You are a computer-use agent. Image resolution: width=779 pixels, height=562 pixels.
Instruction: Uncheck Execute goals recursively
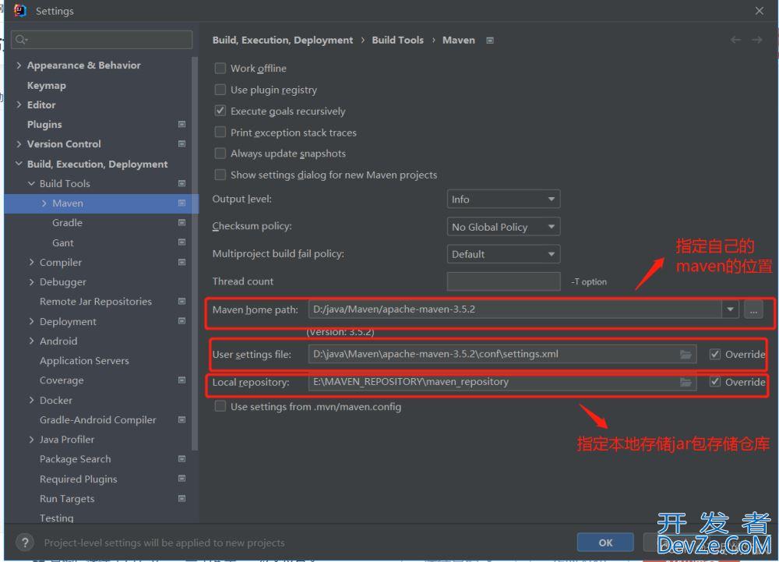coord(220,111)
